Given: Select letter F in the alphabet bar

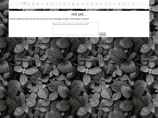Looking at the screenshot, I should 42,4.
